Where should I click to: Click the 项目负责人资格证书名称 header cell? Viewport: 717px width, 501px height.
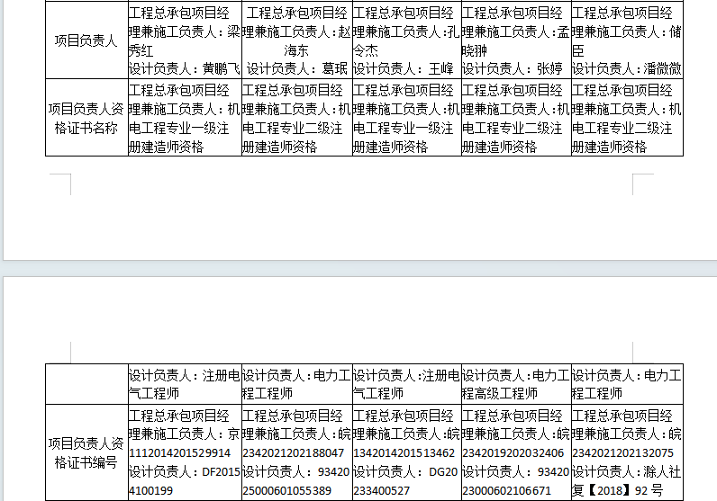[86, 118]
